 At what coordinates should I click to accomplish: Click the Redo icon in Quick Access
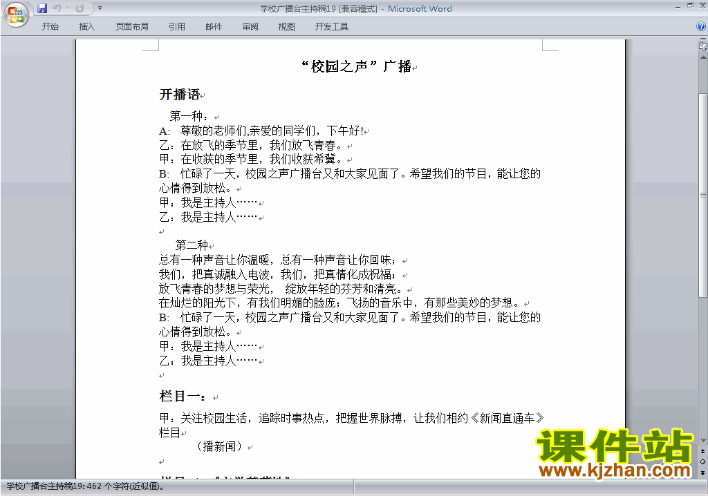click(x=80, y=8)
